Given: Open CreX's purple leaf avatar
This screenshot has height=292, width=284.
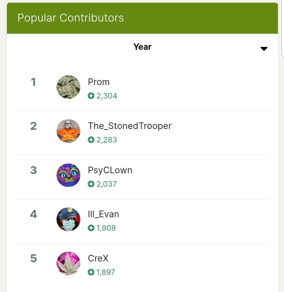Looking at the screenshot, I should 68,263.
